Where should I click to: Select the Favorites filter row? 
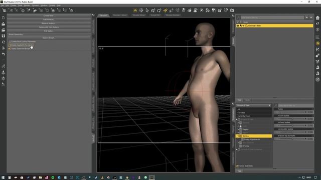coord(254,112)
